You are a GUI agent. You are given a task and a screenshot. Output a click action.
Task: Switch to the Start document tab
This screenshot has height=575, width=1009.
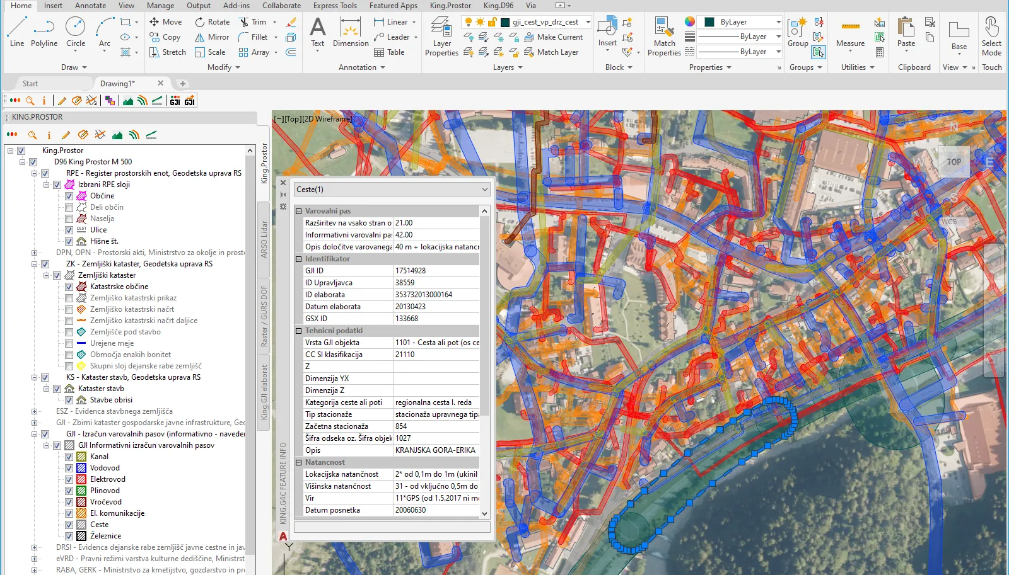click(30, 84)
